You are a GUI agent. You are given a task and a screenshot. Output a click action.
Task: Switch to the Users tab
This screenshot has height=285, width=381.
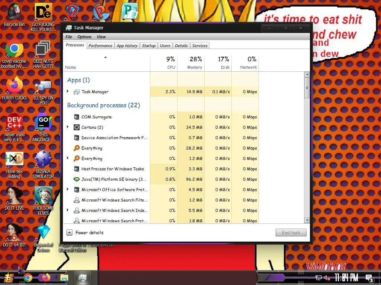[165, 46]
